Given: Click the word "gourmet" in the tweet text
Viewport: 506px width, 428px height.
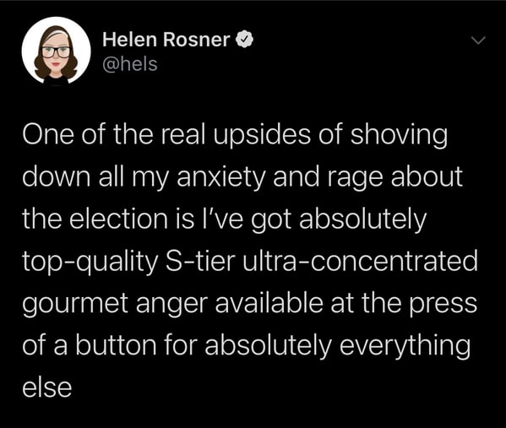Looking at the screenshot, I should coord(75,304).
